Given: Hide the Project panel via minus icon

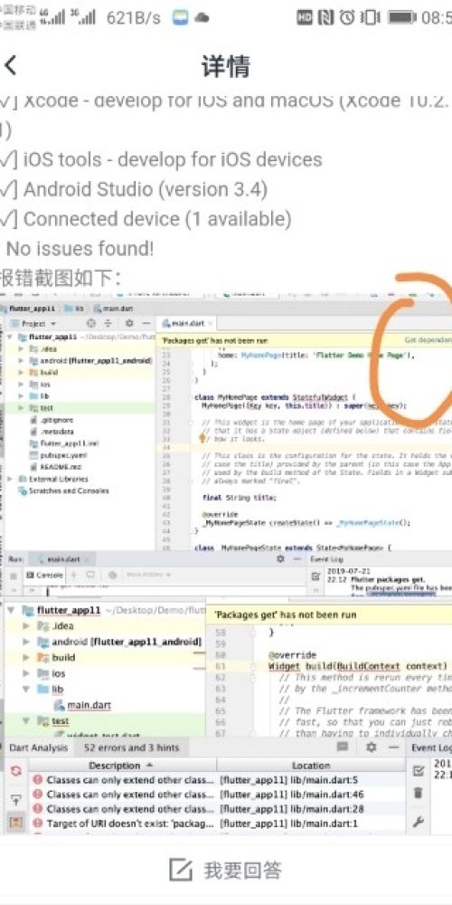Looking at the screenshot, I should coord(146,324).
